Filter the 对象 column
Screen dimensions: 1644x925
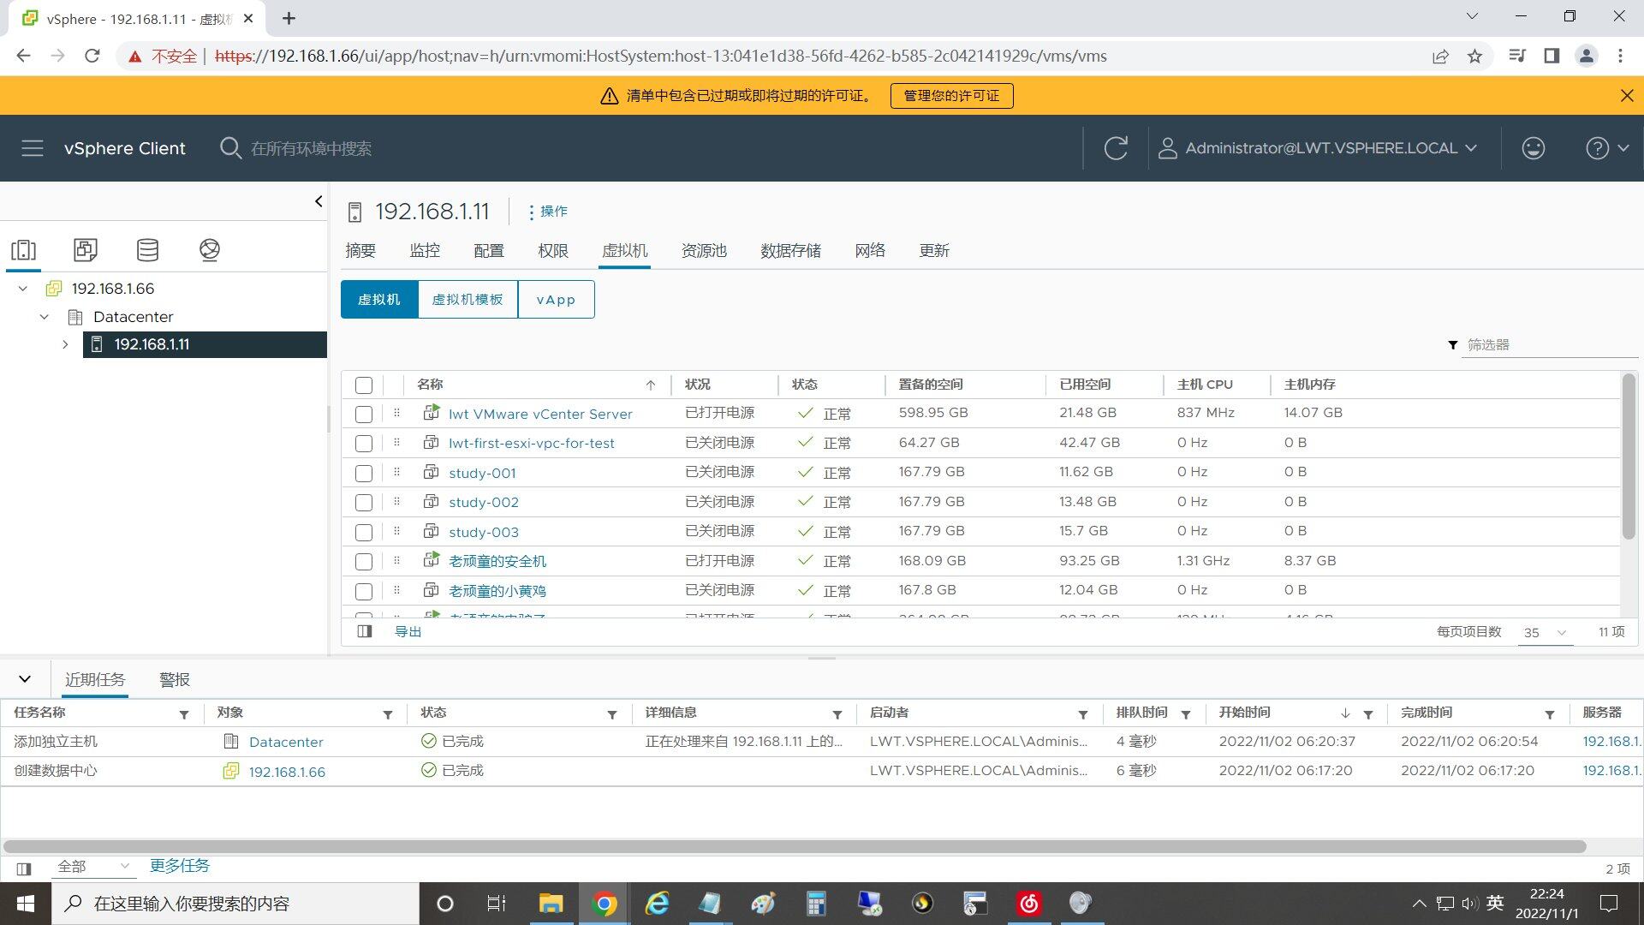pos(388,714)
